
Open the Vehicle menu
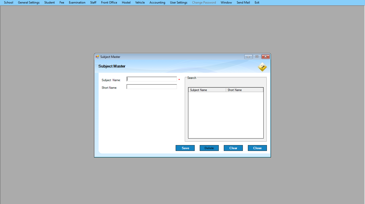140,3
